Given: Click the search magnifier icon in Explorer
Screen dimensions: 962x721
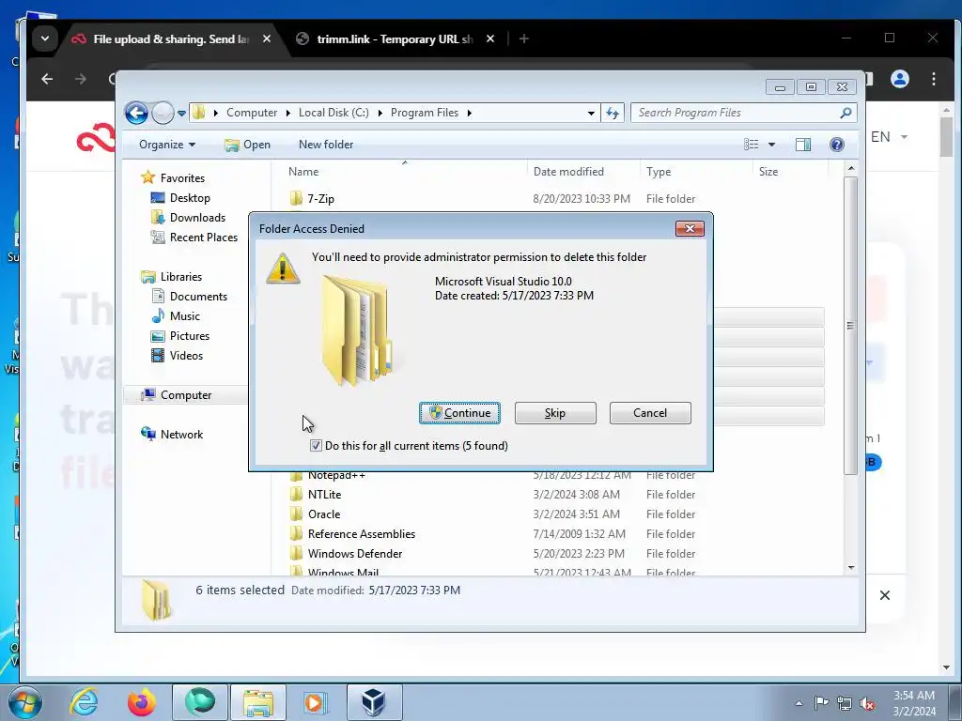Looking at the screenshot, I should click(846, 113).
